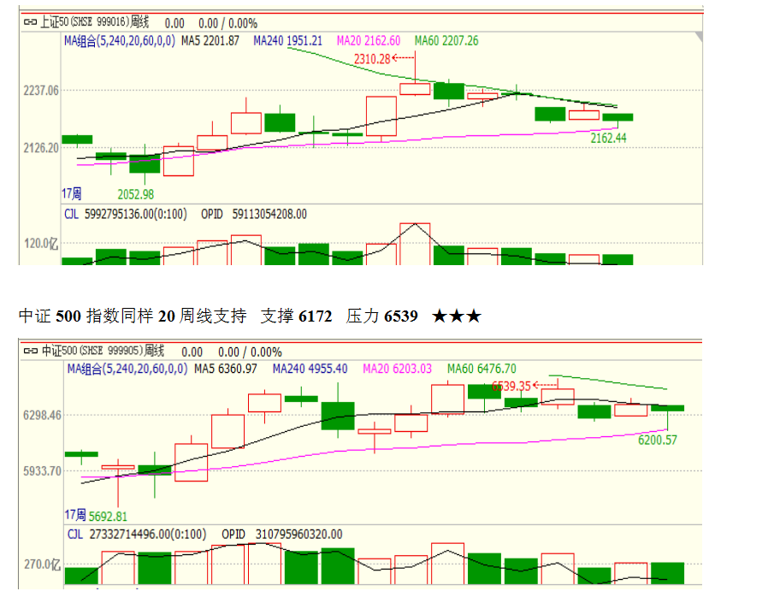
Task: Select MA组合(5,240,20,60,0,0) label in 中证500 chart
Action: [x=127, y=369]
